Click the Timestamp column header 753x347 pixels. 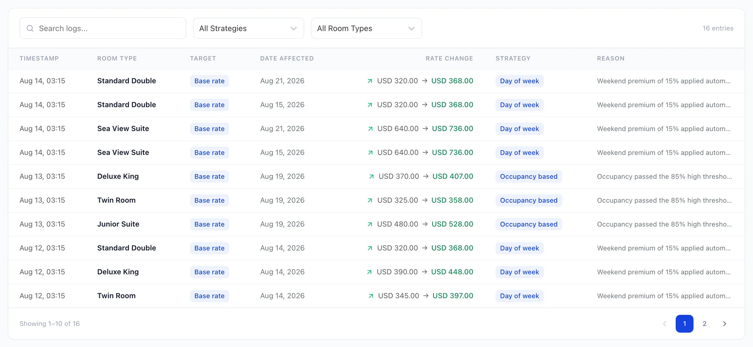(39, 58)
